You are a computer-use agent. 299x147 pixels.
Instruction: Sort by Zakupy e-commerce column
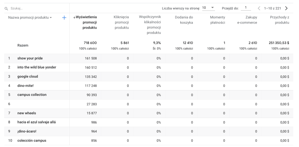248,20
